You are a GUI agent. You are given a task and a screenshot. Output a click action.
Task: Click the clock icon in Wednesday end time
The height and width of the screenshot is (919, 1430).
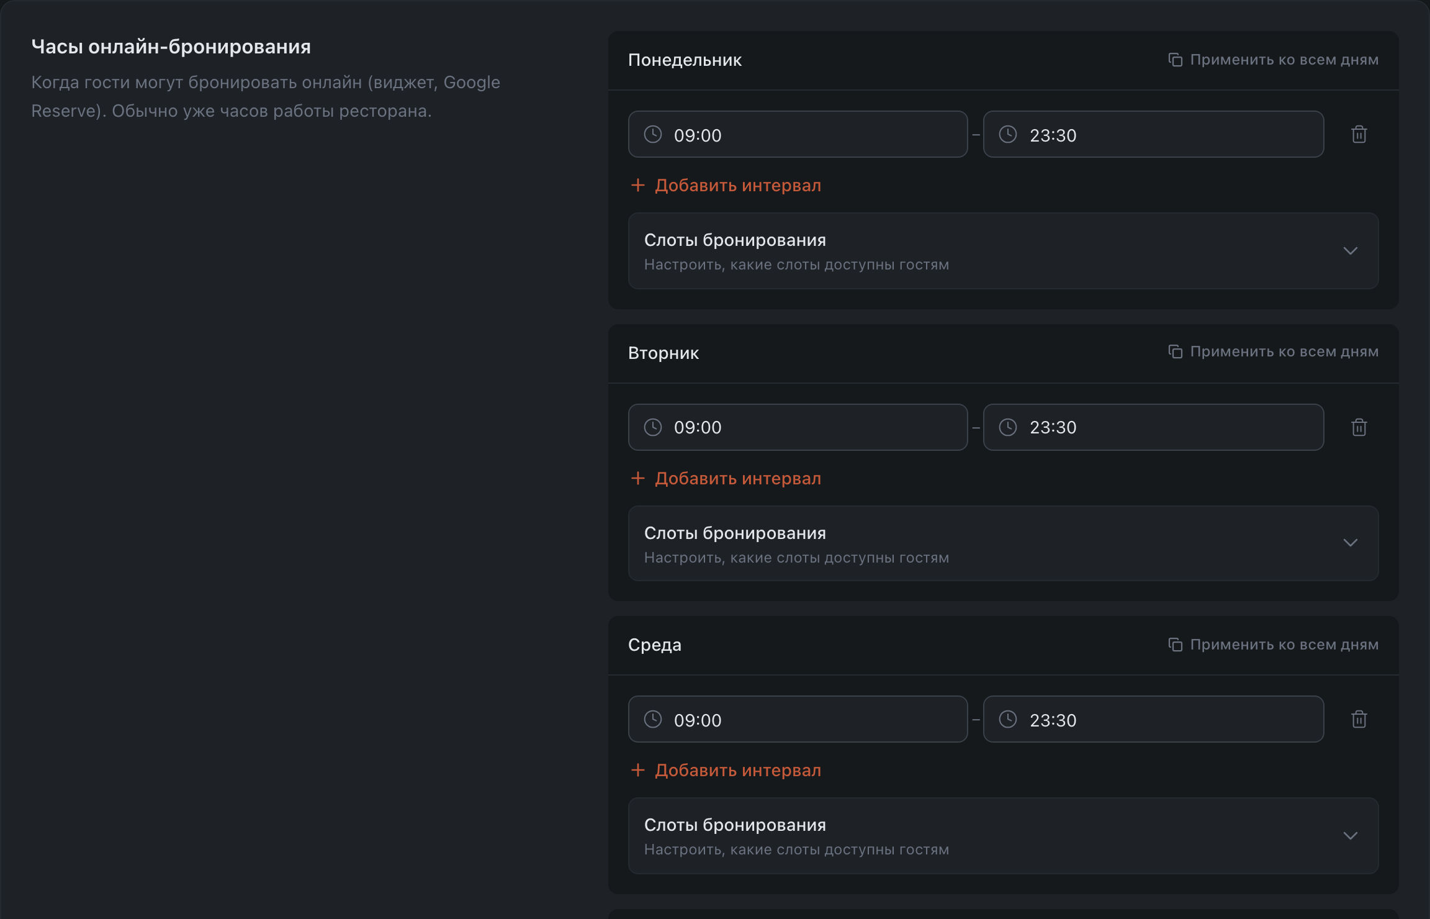1008,719
